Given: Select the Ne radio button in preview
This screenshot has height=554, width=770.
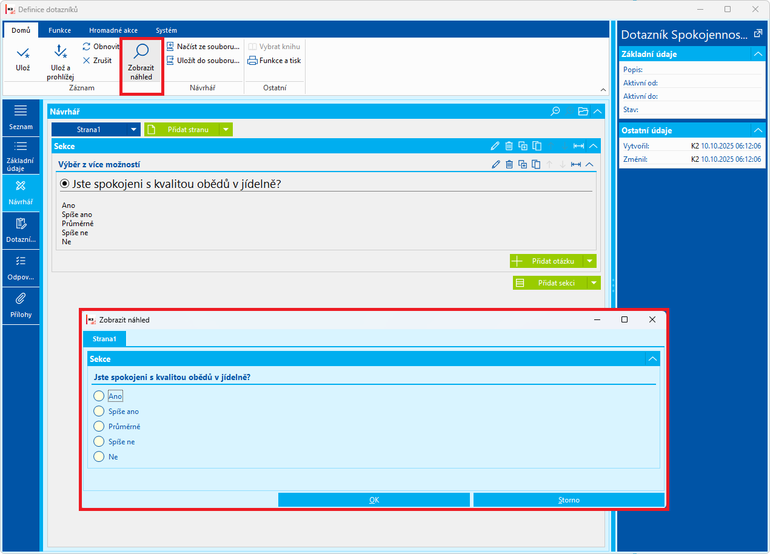Looking at the screenshot, I should 99,456.
